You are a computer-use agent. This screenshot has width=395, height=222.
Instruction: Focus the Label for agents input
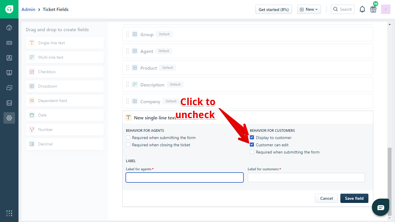[184, 177]
